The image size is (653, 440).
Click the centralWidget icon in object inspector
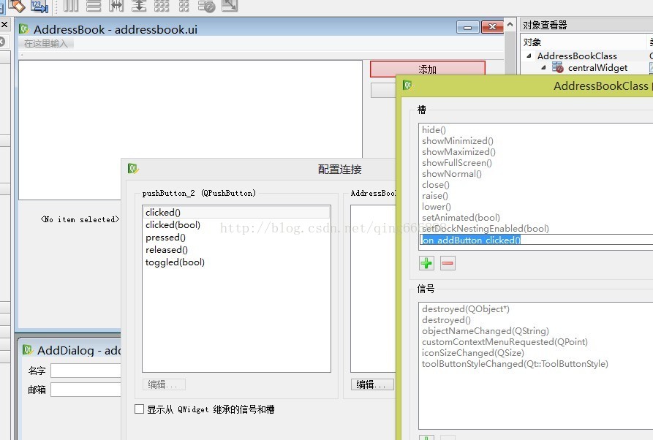558,67
